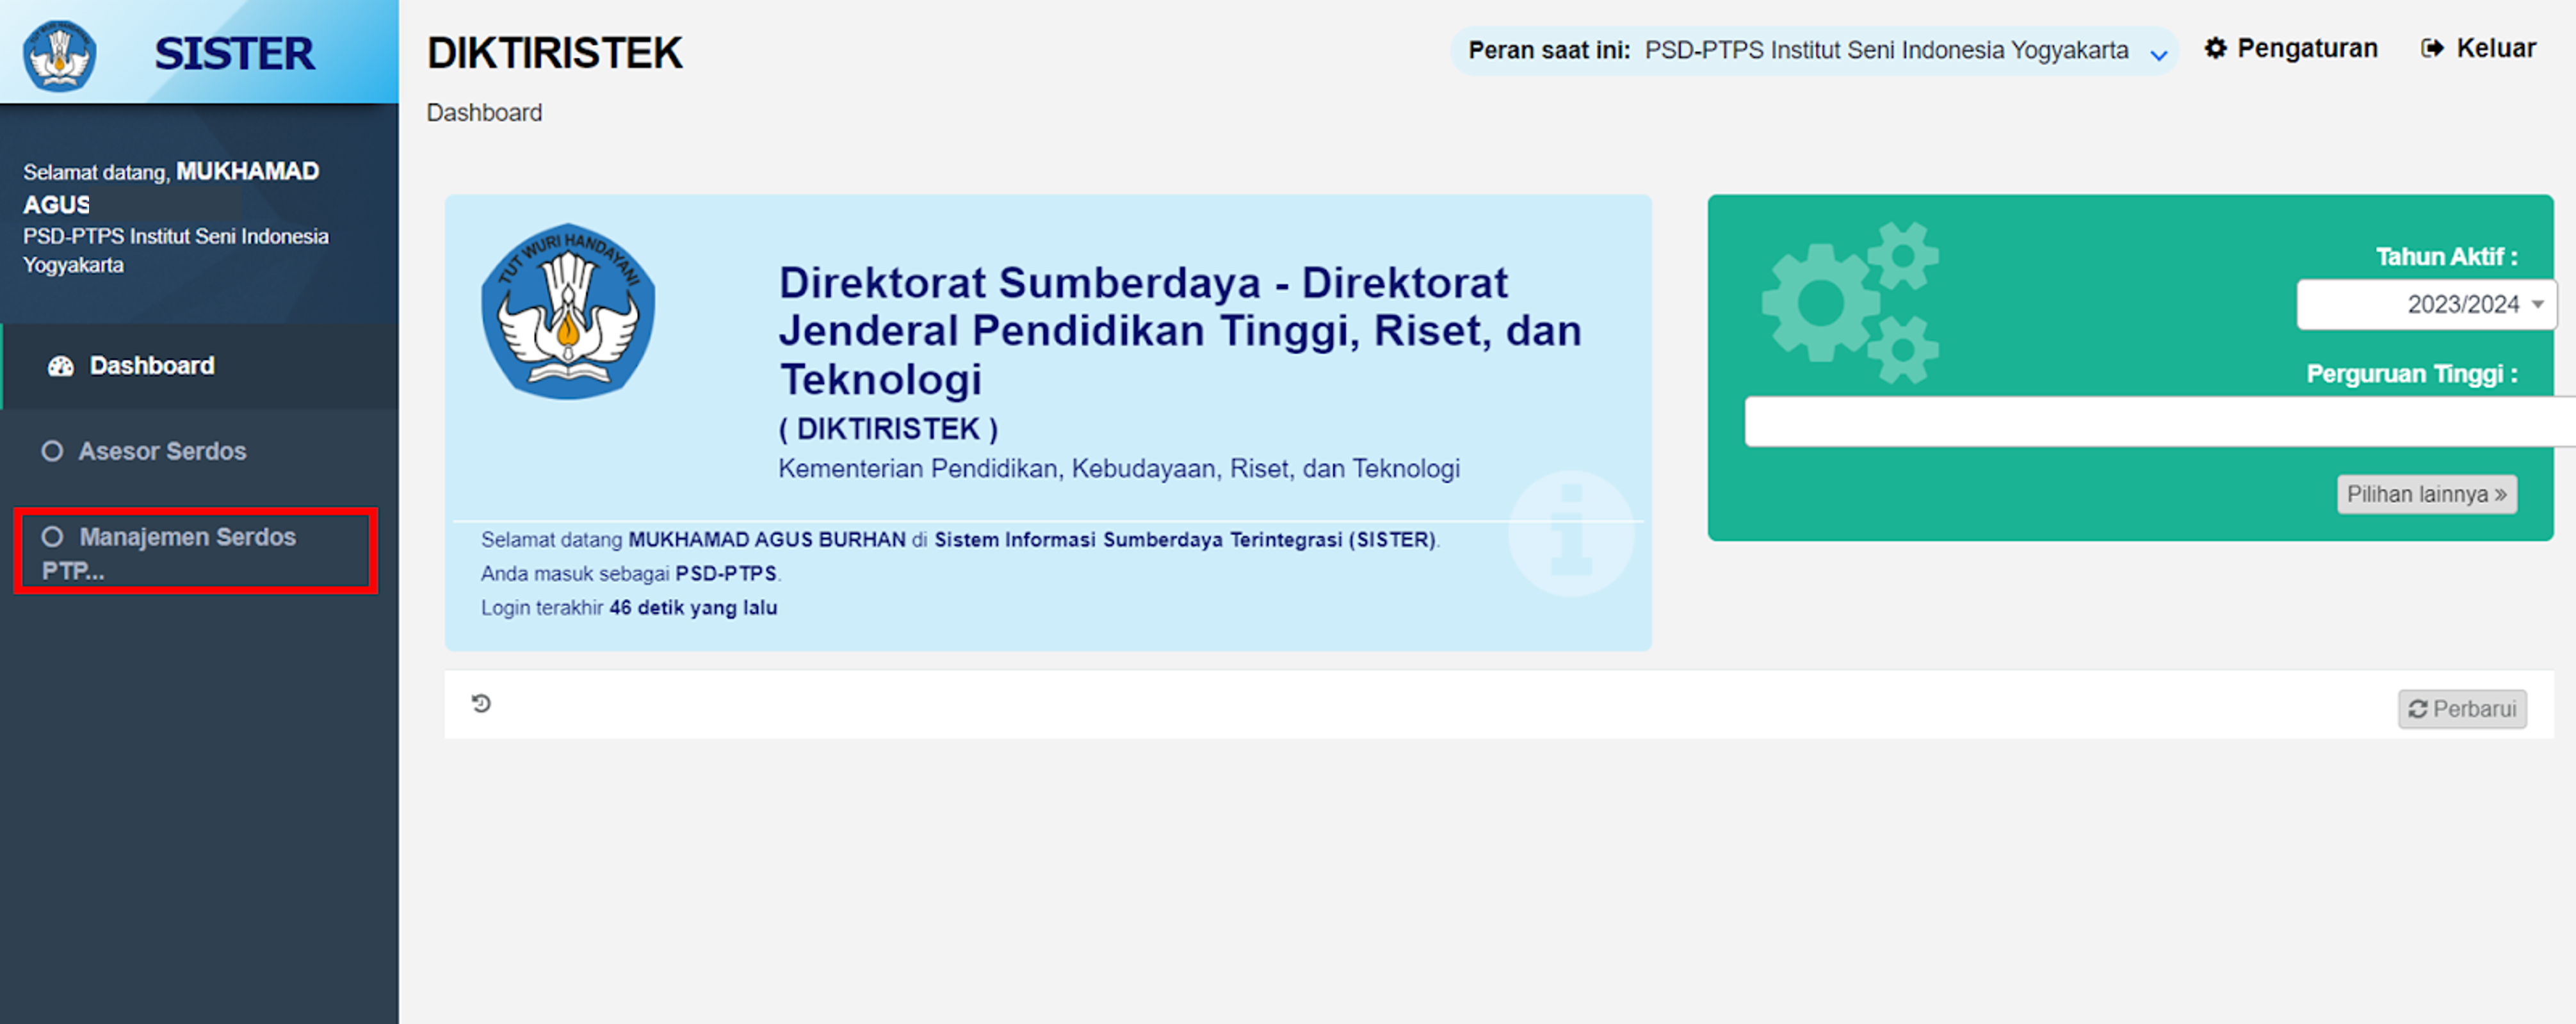Click the faded info icon in welcome banner
This screenshot has width=2576, height=1024.
point(1571,534)
